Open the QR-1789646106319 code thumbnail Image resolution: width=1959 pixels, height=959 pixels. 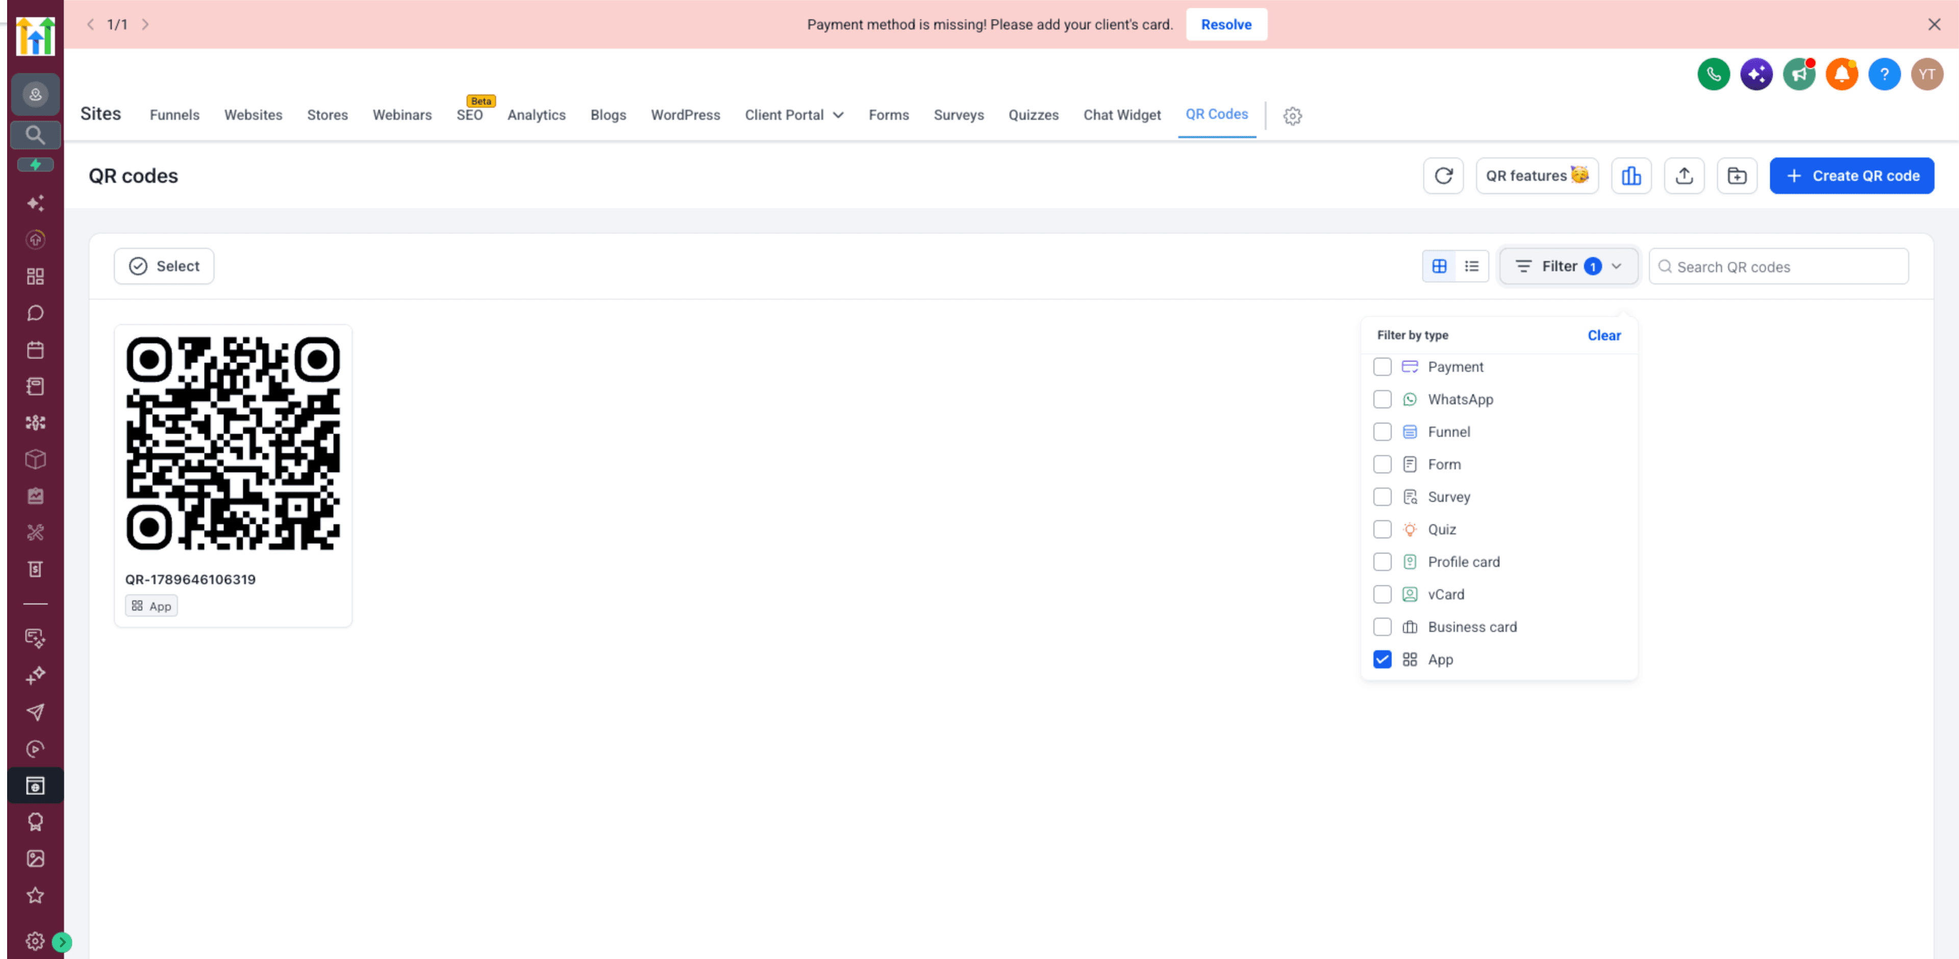pos(233,444)
